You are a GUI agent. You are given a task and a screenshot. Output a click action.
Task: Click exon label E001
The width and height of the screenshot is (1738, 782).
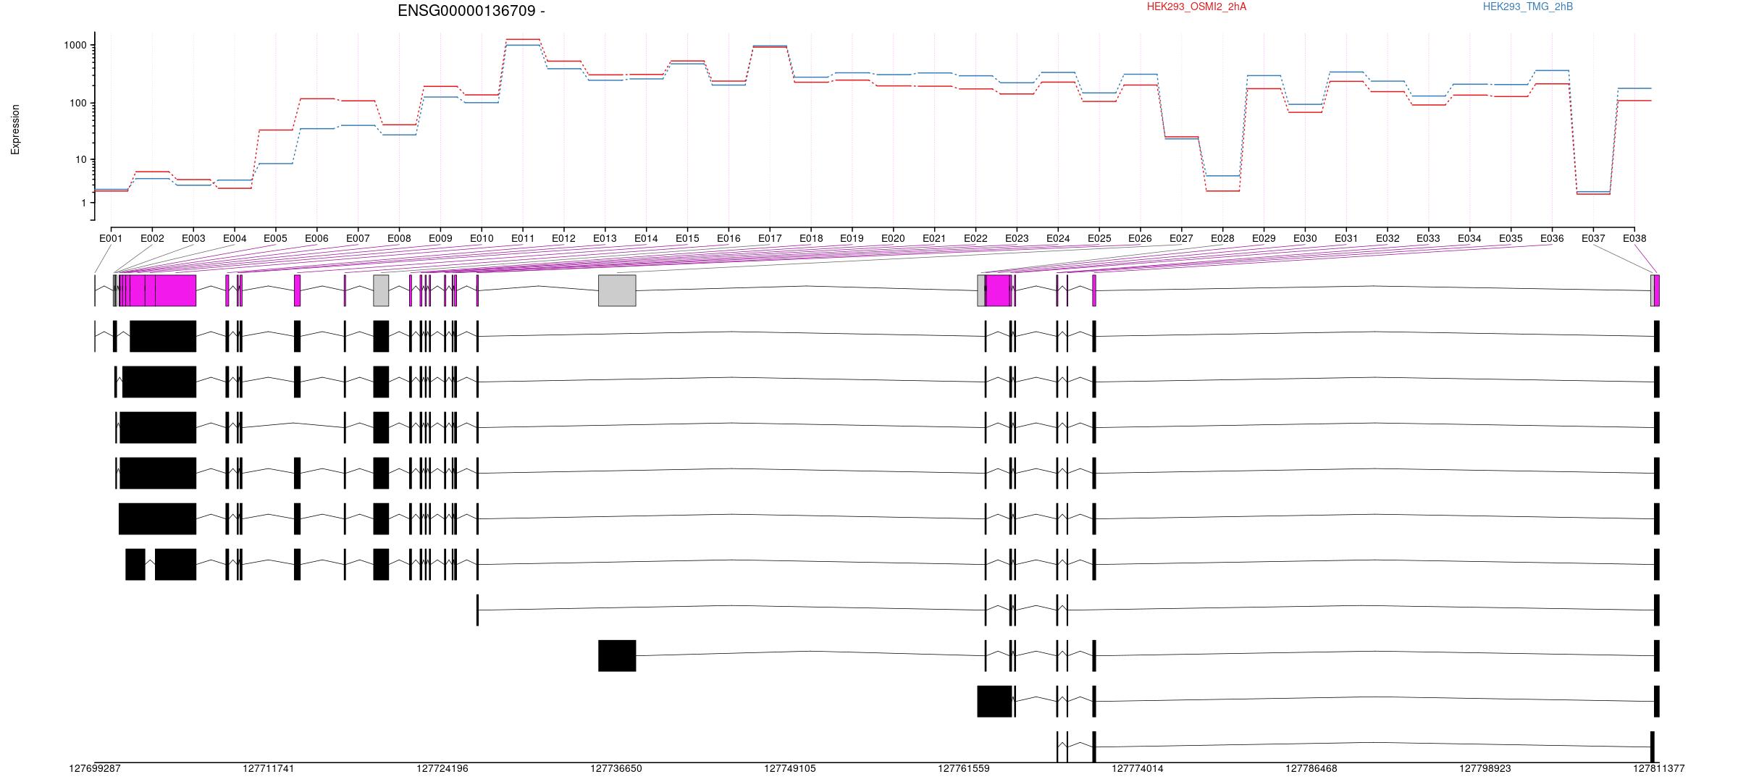pos(111,238)
